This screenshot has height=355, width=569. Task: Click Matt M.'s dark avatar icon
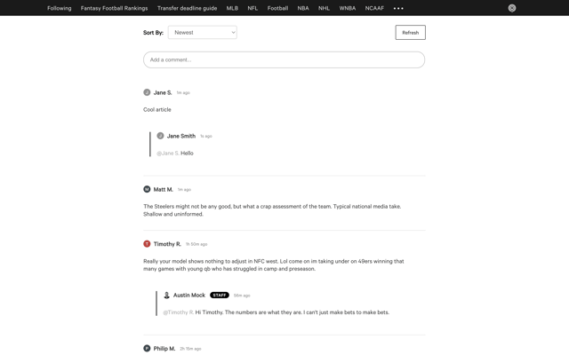pos(147,189)
